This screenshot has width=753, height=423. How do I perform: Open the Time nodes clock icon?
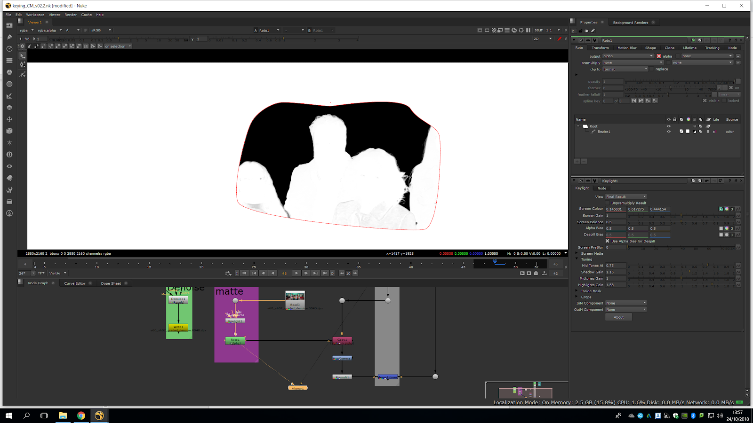tap(9, 49)
